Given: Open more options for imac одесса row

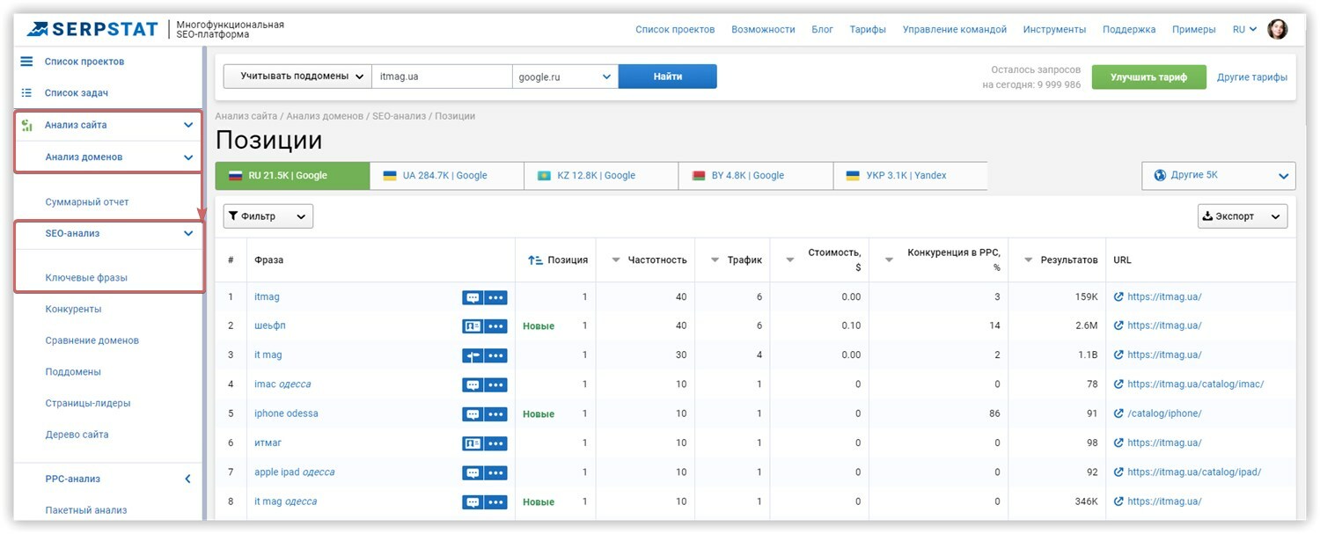Looking at the screenshot, I should (496, 384).
